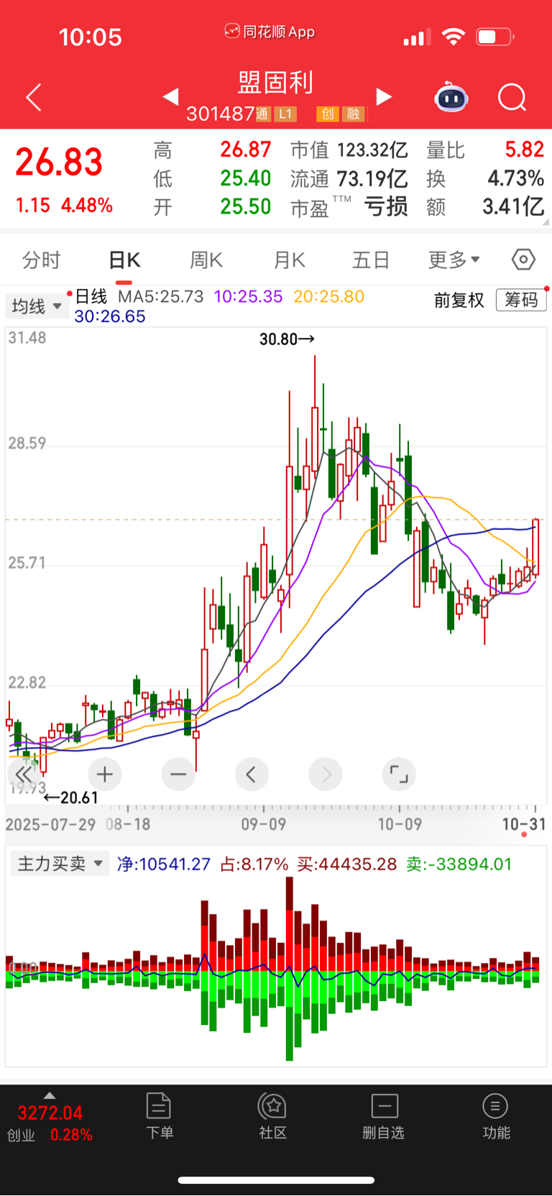Go to previous stock with left triangle
This screenshot has width=552, height=1196.
click(x=170, y=96)
